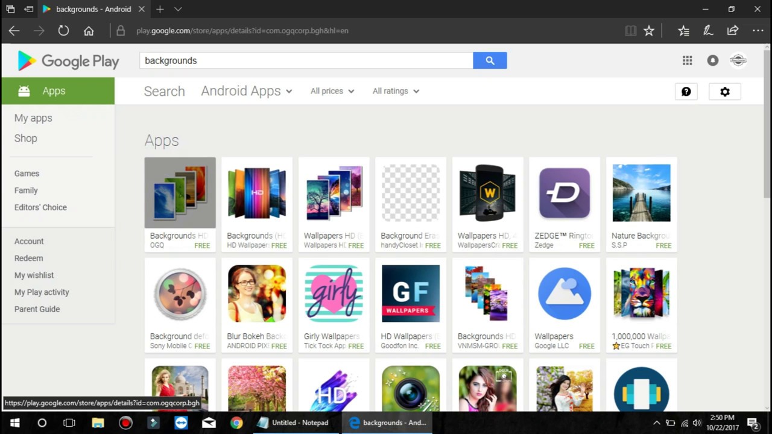Image resolution: width=772 pixels, height=434 pixels.
Task: Open the Action Center notification icon
Action: tap(753, 423)
